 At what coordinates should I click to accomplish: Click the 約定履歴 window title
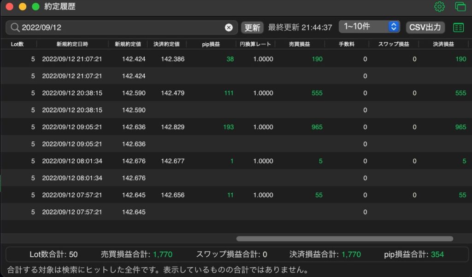tap(59, 6)
